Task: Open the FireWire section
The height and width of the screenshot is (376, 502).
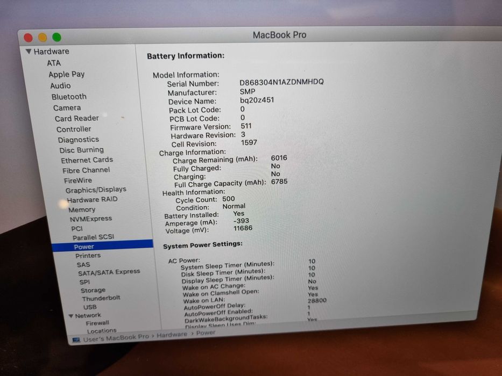Action: [x=78, y=180]
